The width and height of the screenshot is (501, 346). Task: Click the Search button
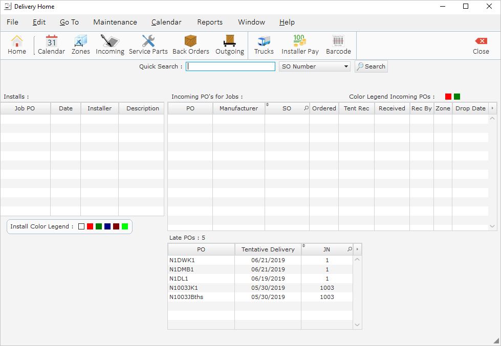pos(371,66)
